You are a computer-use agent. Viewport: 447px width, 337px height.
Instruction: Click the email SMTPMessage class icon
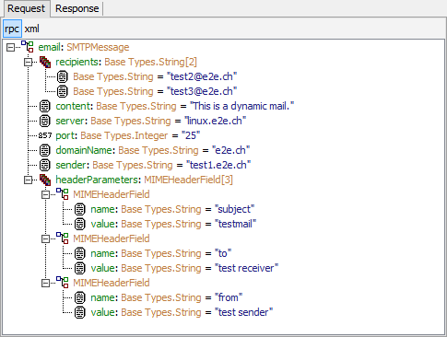(x=28, y=46)
